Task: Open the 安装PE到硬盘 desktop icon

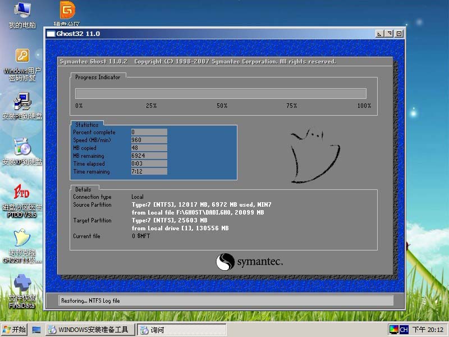Action: tap(22, 106)
